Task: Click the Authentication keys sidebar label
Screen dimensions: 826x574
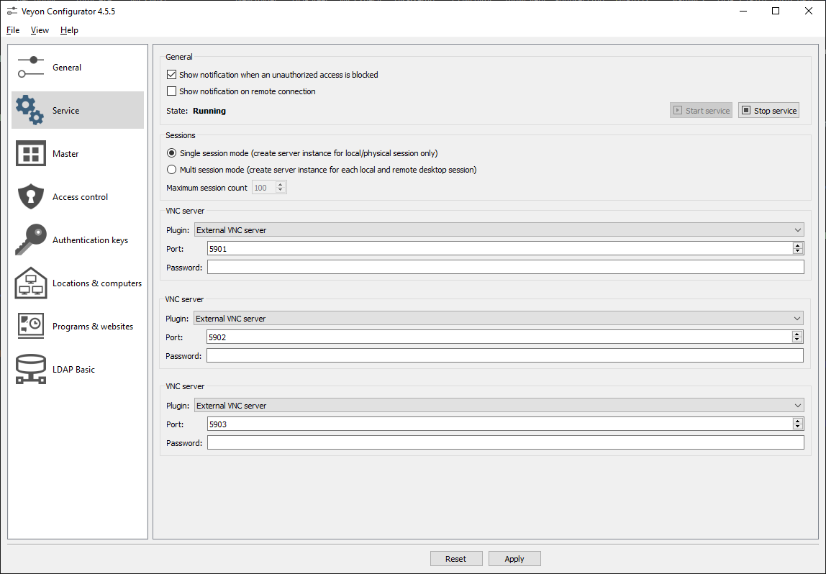Action: 90,240
